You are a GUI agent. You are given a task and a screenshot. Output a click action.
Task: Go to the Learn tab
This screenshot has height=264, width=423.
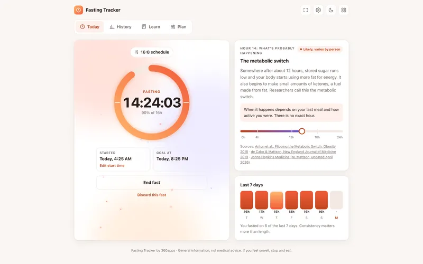pyautogui.click(x=151, y=27)
